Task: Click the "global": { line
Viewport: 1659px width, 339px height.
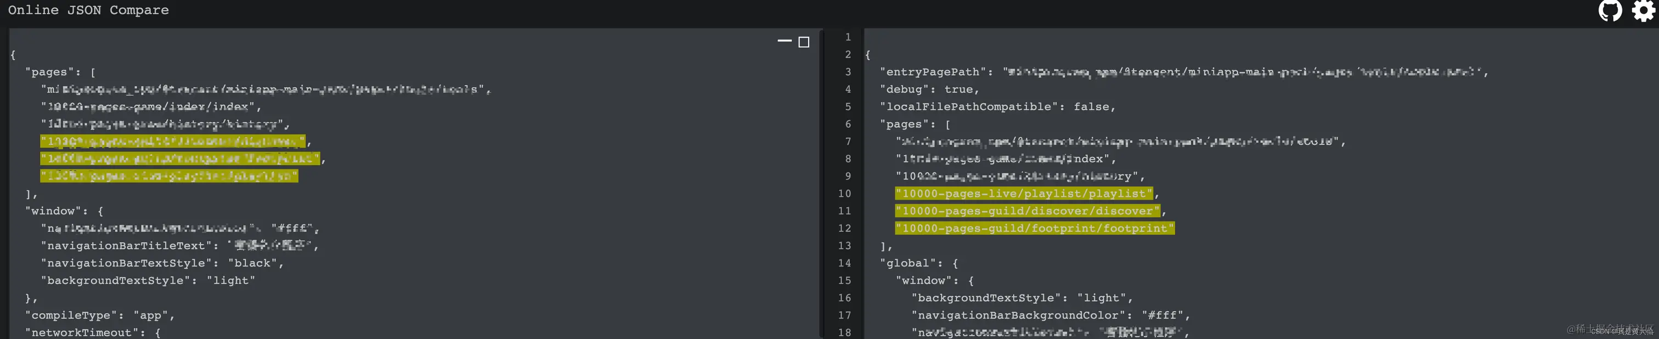Action: (x=919, y=263)
